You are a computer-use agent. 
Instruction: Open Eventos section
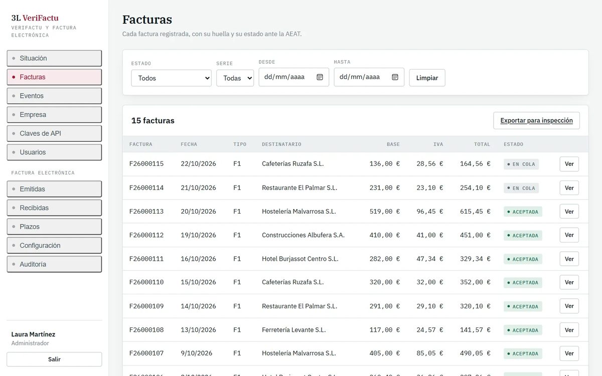click(x=54, y=96)
